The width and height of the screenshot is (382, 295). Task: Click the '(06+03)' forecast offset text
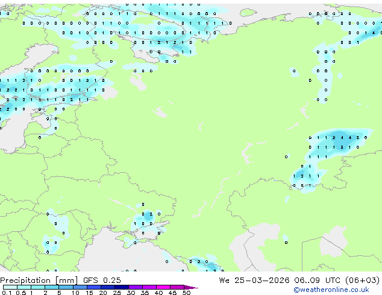point(363,281)
